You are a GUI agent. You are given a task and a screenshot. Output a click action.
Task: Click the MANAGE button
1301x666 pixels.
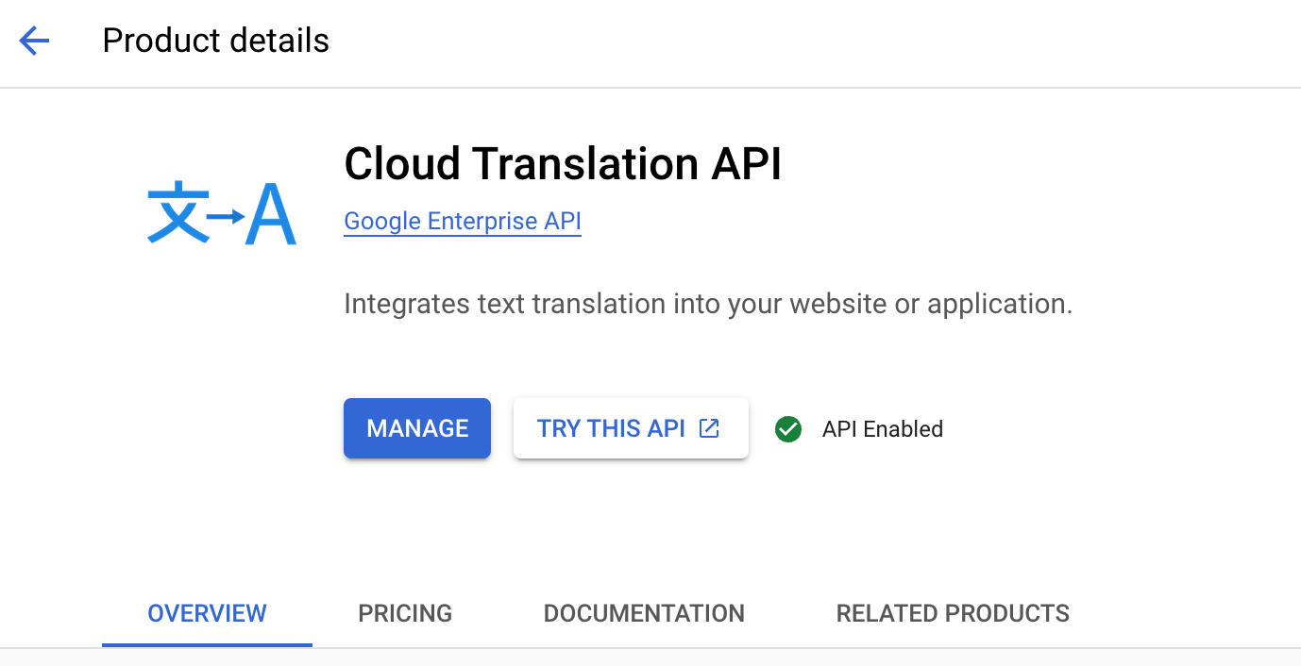[x=417, y=428]
